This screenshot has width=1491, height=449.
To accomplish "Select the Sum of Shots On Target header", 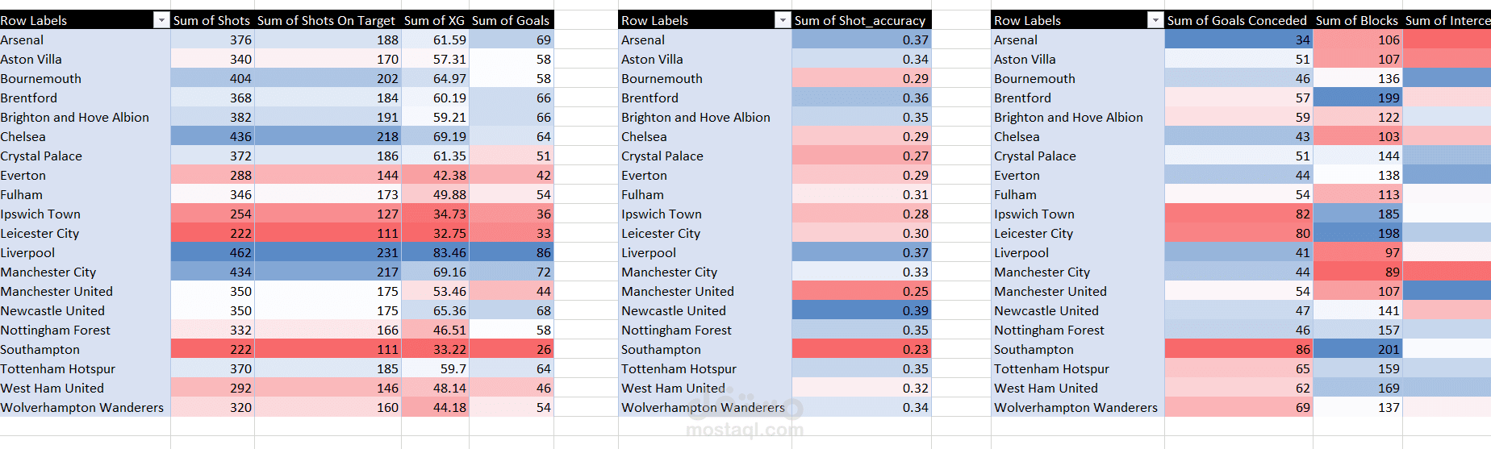I will [x=328, y=20].
